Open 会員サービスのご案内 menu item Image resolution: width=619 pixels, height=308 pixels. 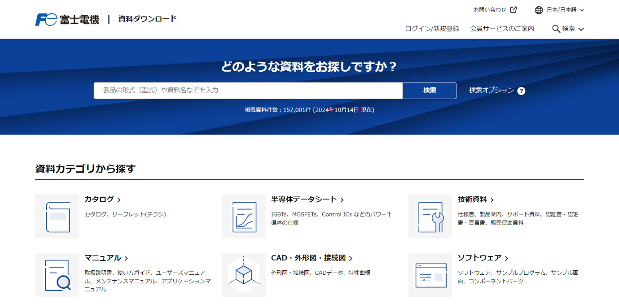click(x=502, y=29)
